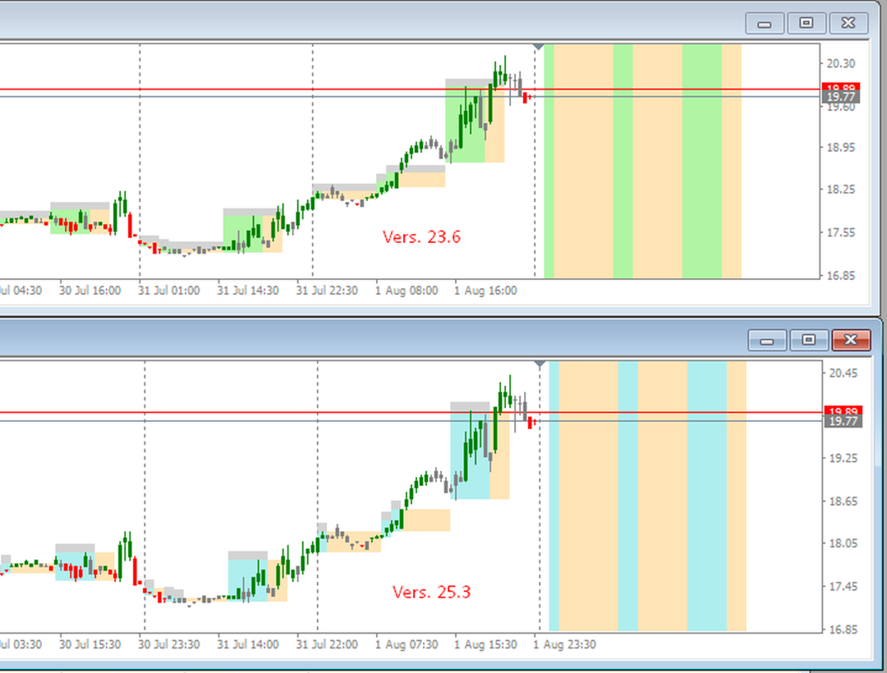
Task: Click chart shift triangle in Vers. 25.3 chart
Action: click(540, 364)
